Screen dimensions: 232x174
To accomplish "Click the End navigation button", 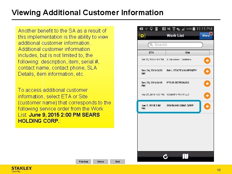I will click(x=118, y=161).
